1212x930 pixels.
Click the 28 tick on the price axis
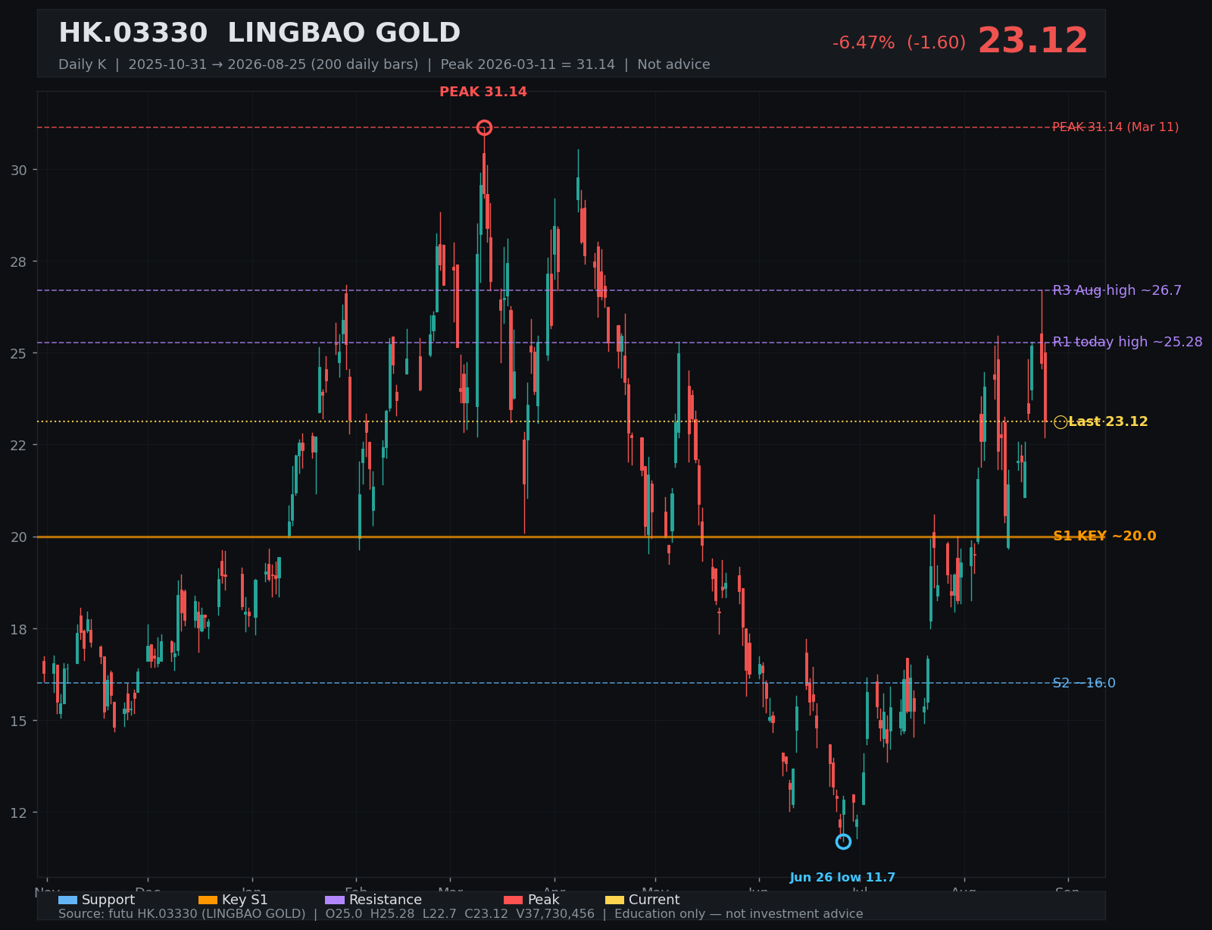tap(19, 261)
